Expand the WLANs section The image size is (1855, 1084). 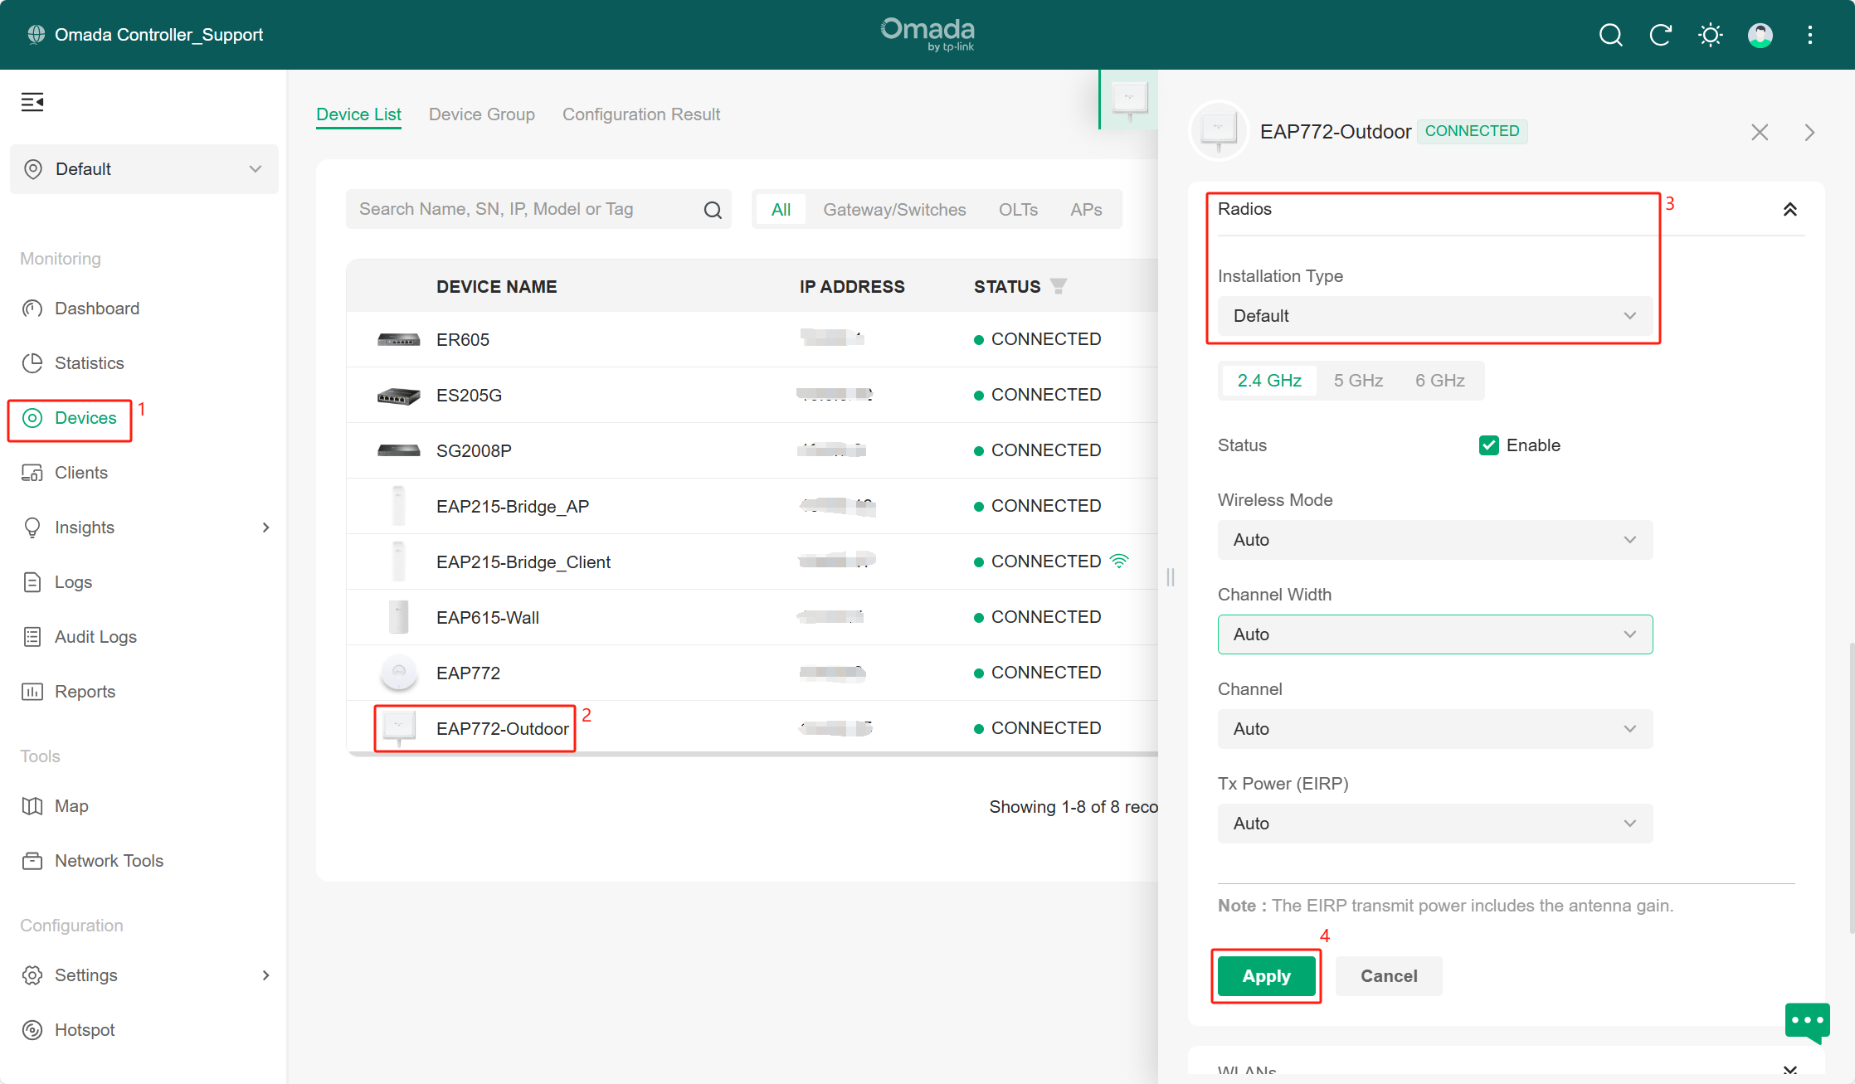coord(1789,1070)
